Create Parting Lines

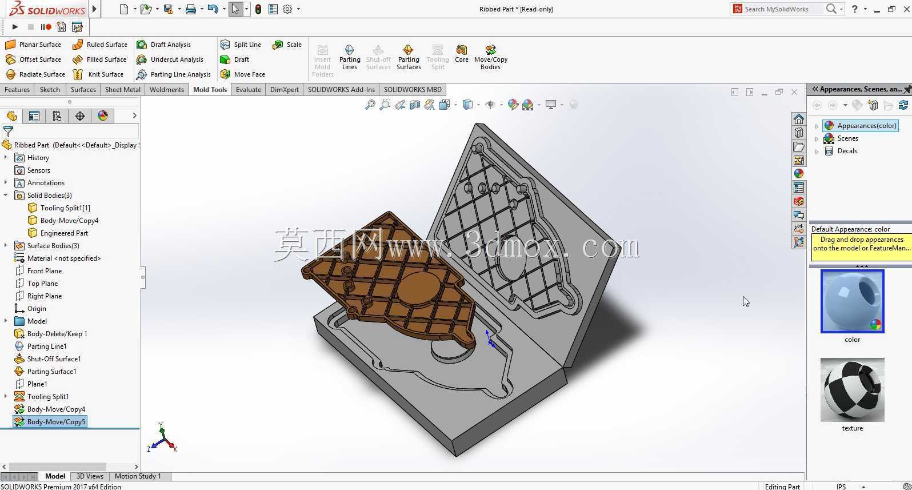pos(350,57)
